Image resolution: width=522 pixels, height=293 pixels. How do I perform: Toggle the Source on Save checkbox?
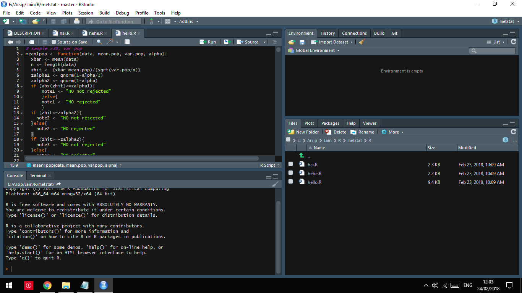tap(54, 42)
